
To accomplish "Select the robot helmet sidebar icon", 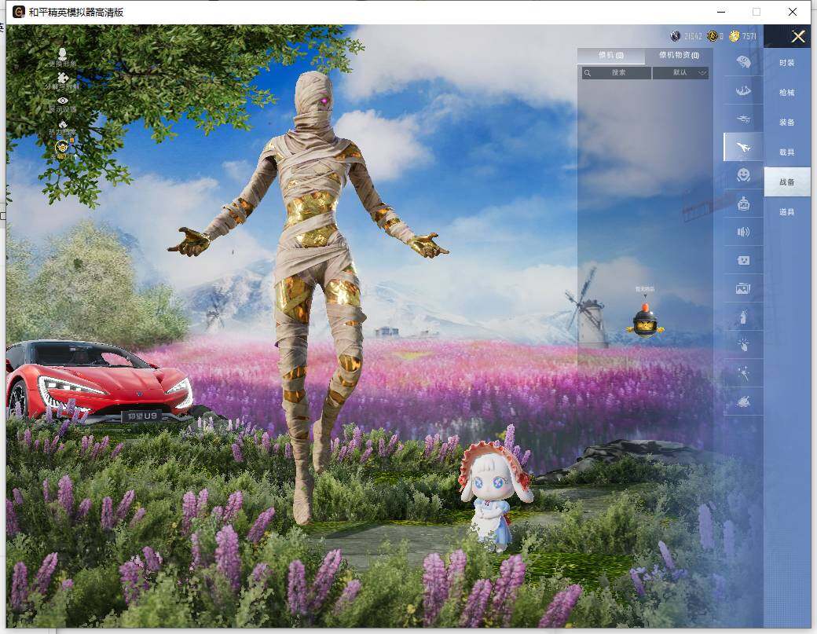I will coord(743,203).
